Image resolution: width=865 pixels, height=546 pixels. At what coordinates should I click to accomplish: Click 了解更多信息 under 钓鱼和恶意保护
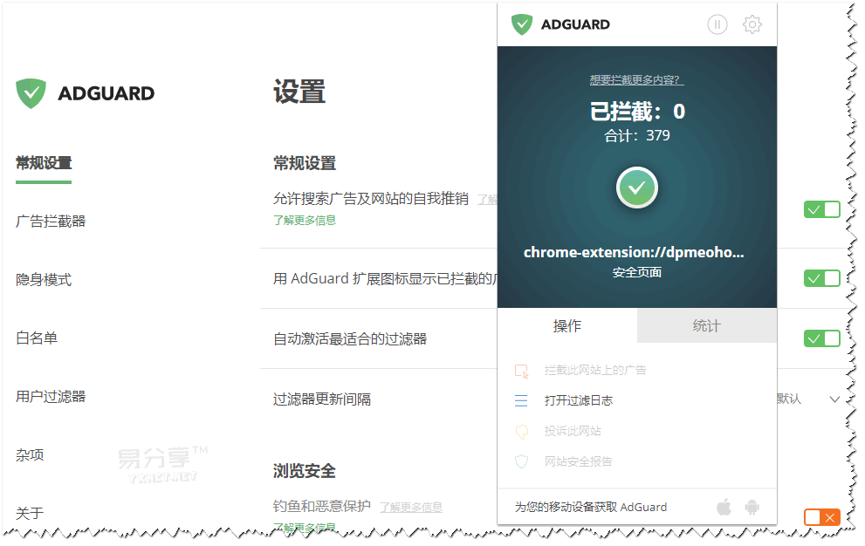pos(412,508)
